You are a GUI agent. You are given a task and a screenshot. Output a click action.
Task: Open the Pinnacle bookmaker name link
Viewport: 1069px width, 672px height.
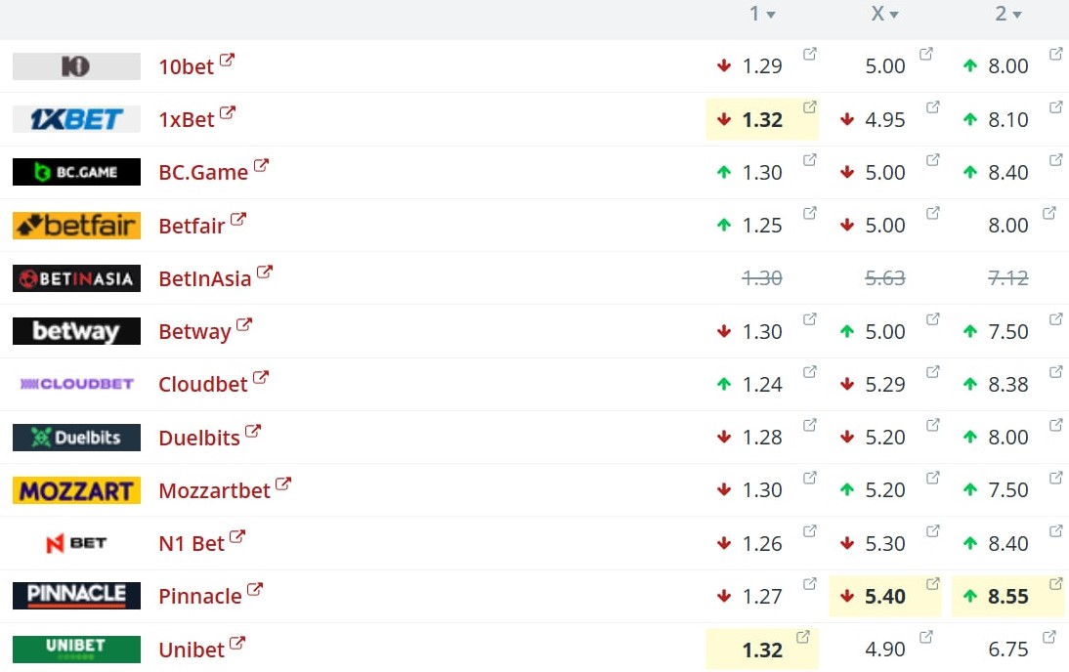tap(200, 596)
